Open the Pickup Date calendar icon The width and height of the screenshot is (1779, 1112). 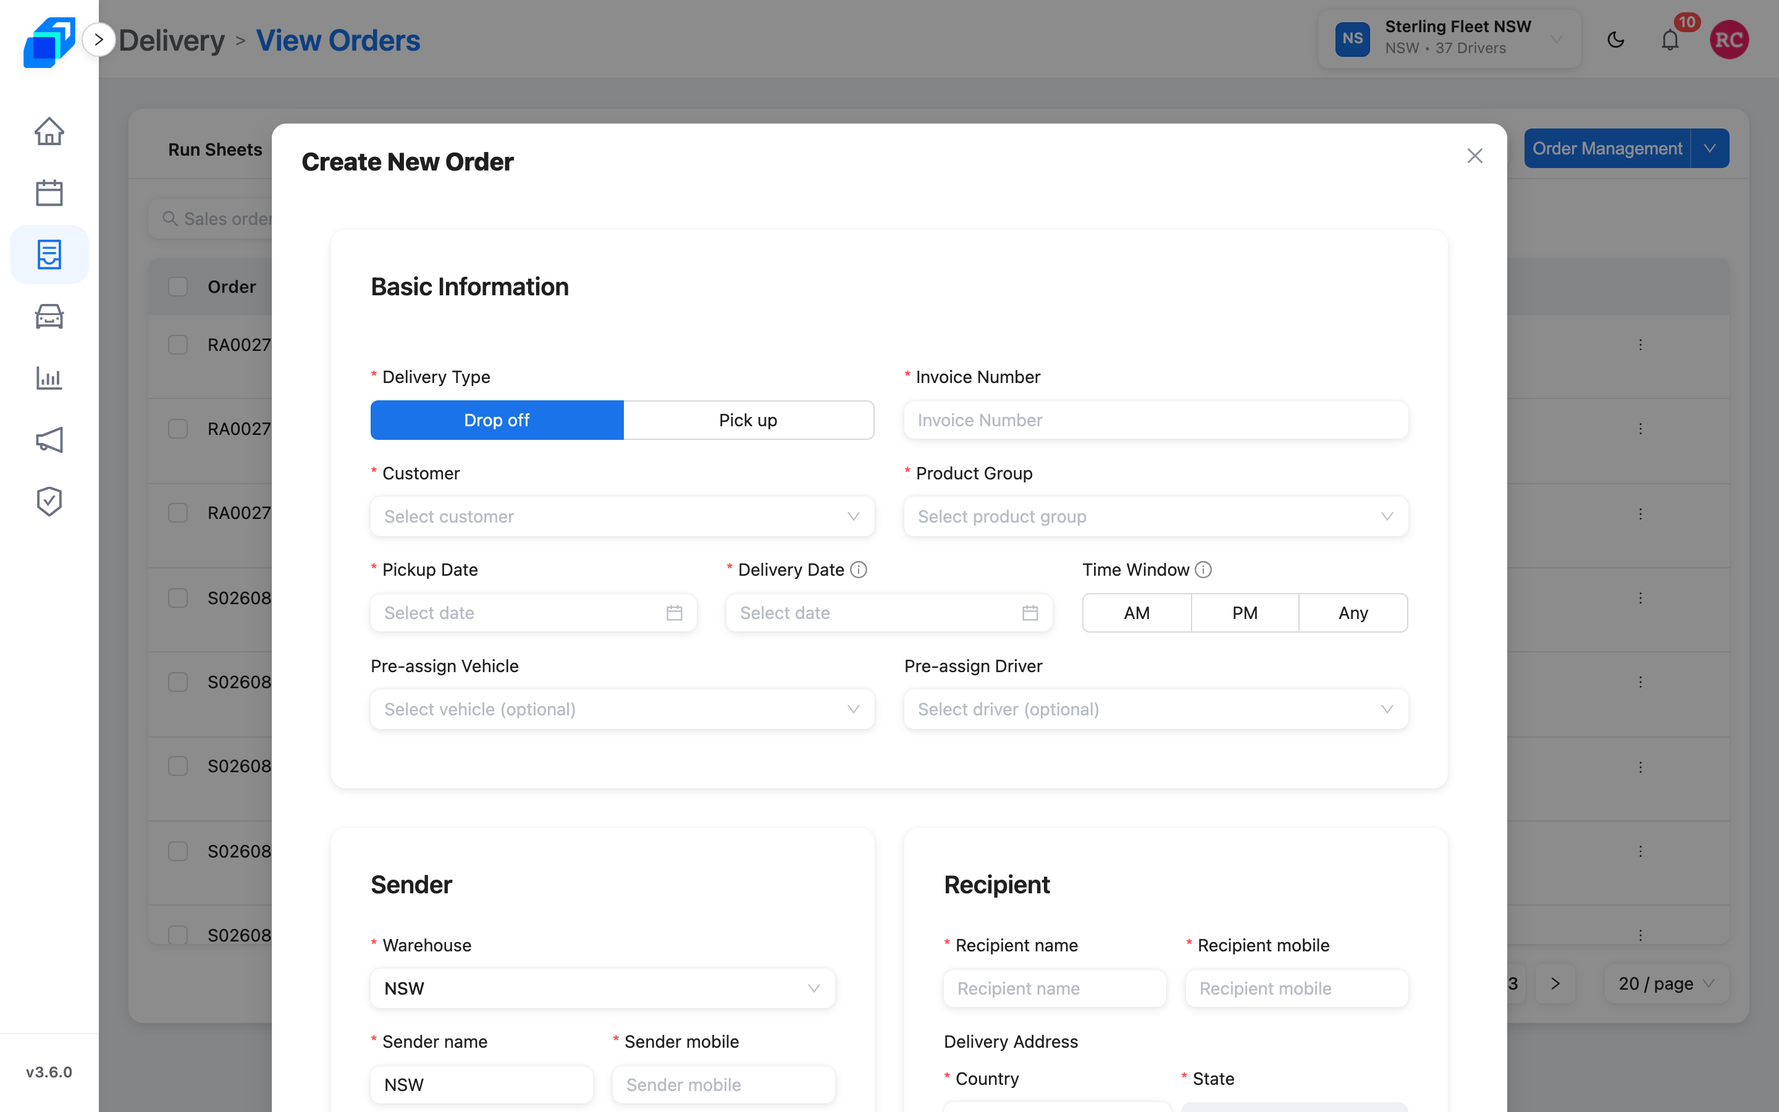[x=674, y=613]
